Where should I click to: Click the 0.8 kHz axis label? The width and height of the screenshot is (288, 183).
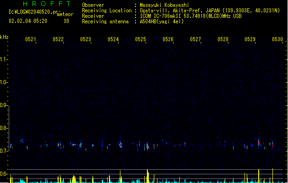coord(4,128)
